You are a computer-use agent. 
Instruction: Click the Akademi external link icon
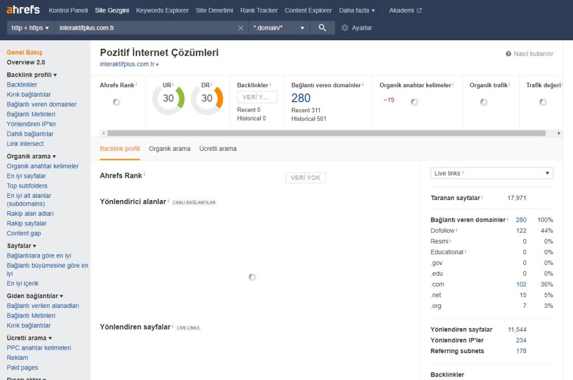pyautogui.click(x=419, y=10)
